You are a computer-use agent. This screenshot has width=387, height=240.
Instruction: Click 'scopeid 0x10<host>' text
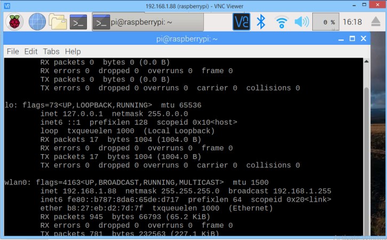[197, 122]
